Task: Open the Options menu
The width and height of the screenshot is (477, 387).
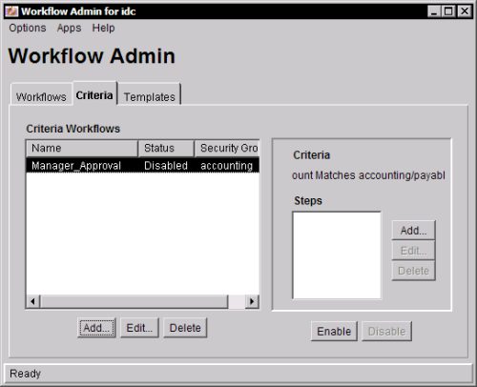Action: point(28,28)
